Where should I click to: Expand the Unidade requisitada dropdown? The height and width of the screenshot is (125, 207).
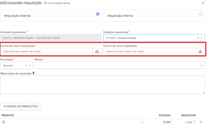(x=202, y=38)
